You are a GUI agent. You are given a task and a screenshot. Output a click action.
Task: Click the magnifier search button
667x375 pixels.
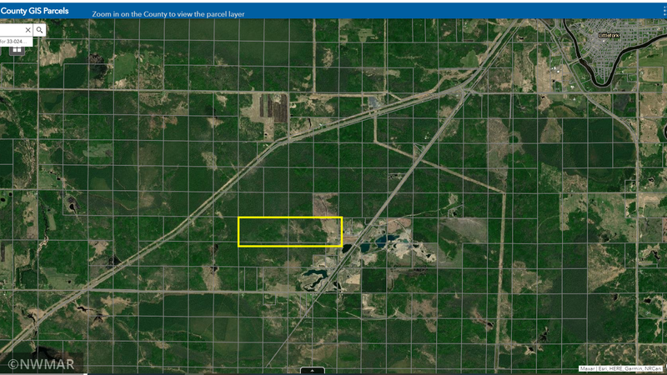39,30
